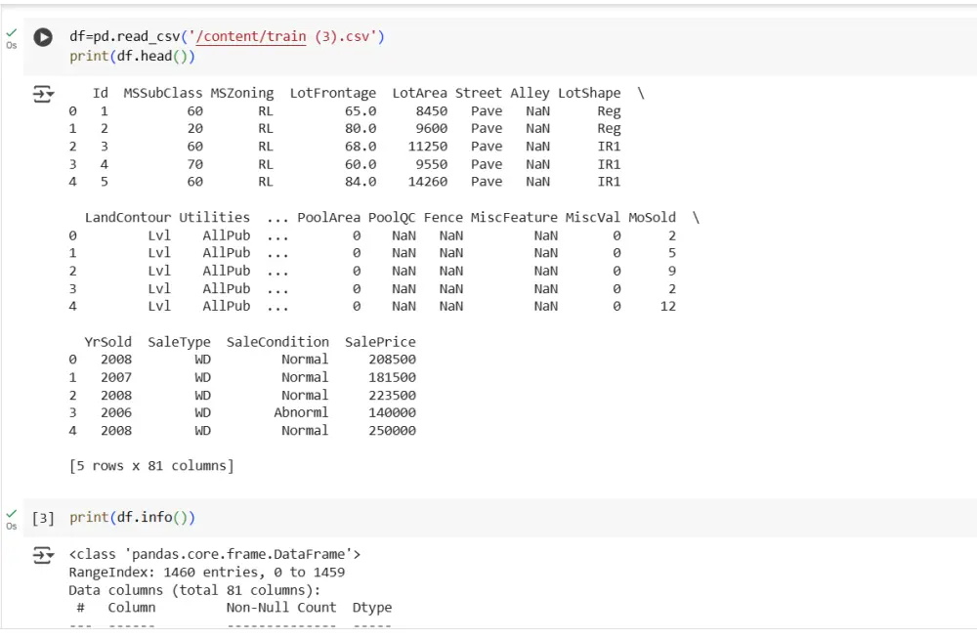
Task: Click the green checkmark beside the df.info() cell
Action: pos(12,513)
